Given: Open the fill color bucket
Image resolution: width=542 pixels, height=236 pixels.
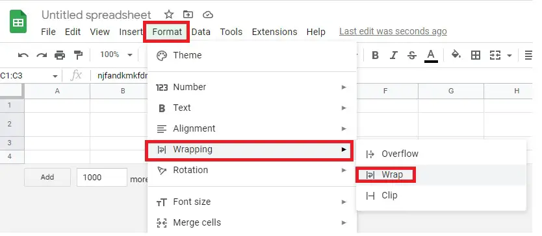Looking at the screenshot, I should click(x=456, y=54).
